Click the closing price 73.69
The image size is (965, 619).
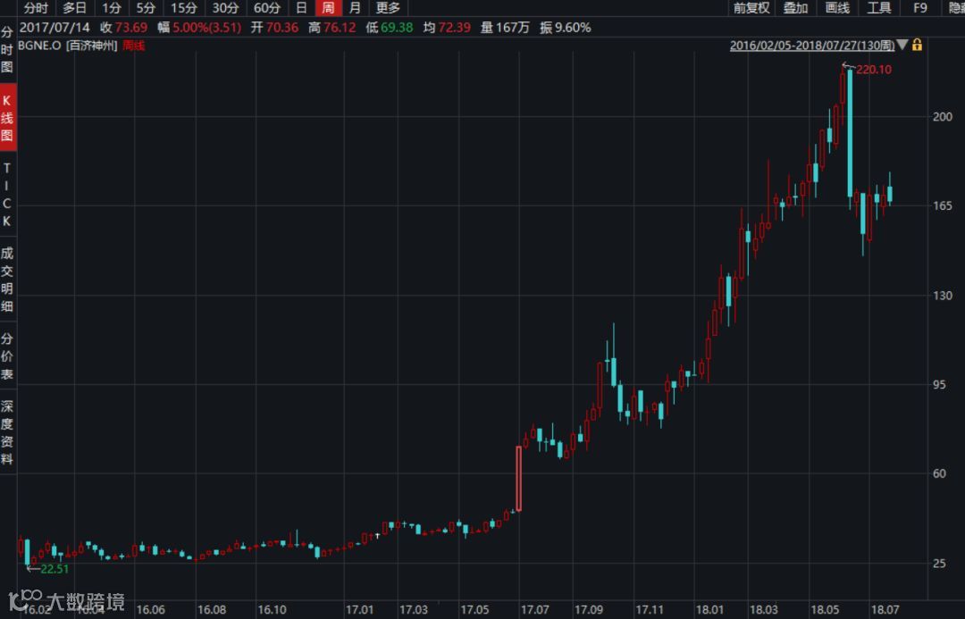coord(131,28)
